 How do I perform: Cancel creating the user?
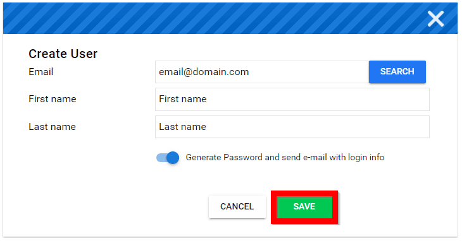click(x=237, y=207)
